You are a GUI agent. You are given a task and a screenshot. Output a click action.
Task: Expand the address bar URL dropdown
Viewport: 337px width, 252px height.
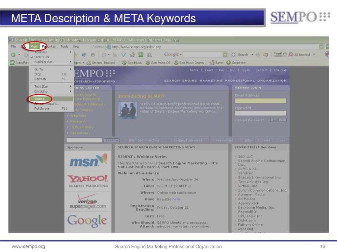coord(322,47)
